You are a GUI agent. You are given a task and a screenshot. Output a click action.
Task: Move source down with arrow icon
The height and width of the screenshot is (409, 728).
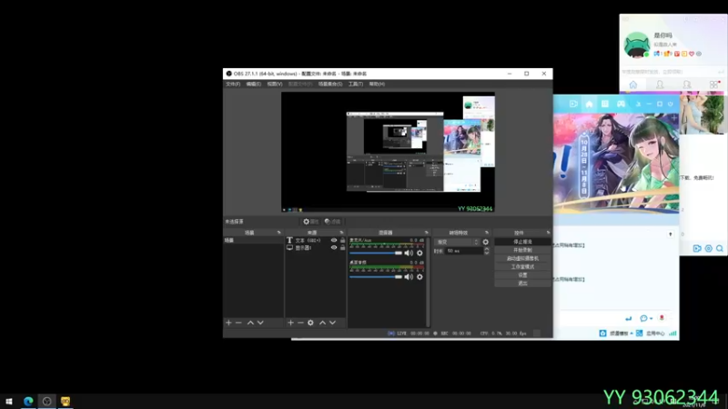pyautogui.click(x=332, y=323)
